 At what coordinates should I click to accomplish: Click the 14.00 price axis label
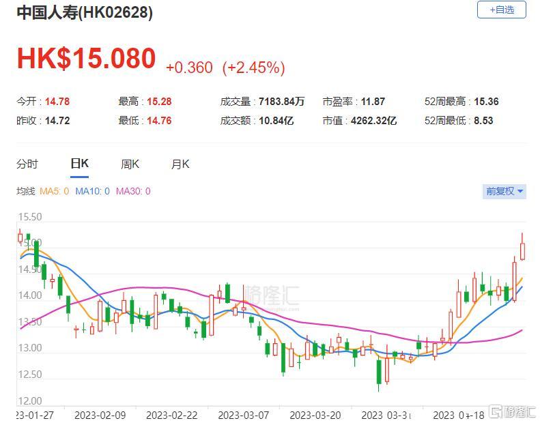click(30, 295)
